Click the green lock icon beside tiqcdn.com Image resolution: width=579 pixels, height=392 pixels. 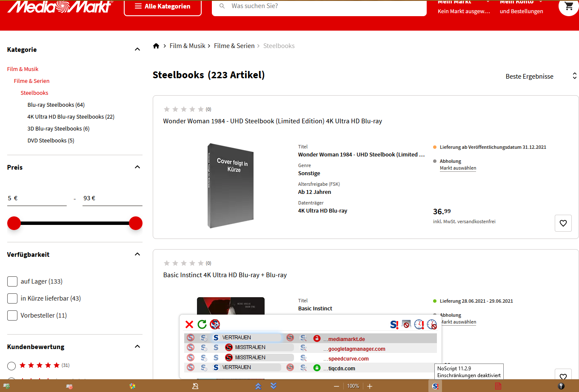(317, 368)
